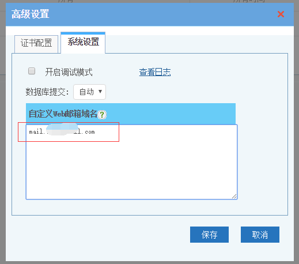Image resolution: width=299 pixels, height=264 pixels.
Task: Open the 查看日志 link
Action: [x=155, y=72]
